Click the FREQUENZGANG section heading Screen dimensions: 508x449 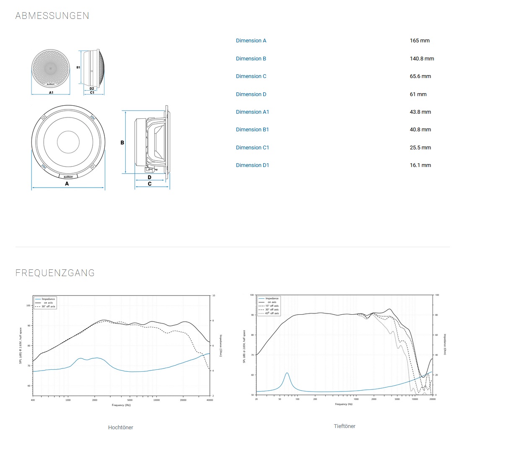pyautogui.click(x=55, y=273)
